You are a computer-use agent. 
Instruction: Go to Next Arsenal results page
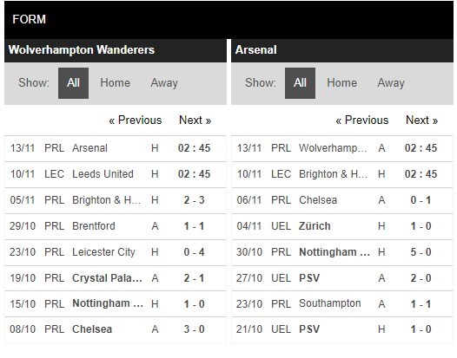coord(421,120)
